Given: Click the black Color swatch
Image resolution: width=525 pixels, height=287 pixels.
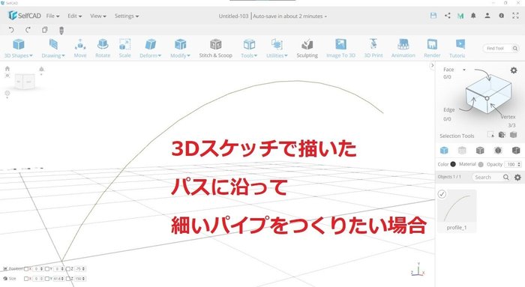Looking at the screenshot, I should (453, 164).
